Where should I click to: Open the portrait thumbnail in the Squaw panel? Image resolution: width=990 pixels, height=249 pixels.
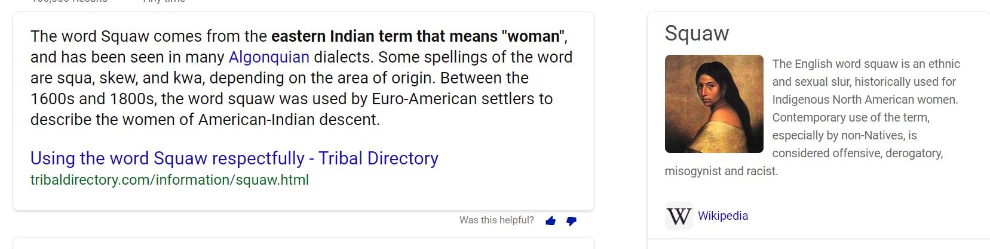click(x=714, y=104)
